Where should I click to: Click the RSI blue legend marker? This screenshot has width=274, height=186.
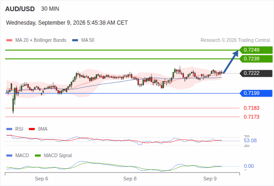click(x=9, y=129)
